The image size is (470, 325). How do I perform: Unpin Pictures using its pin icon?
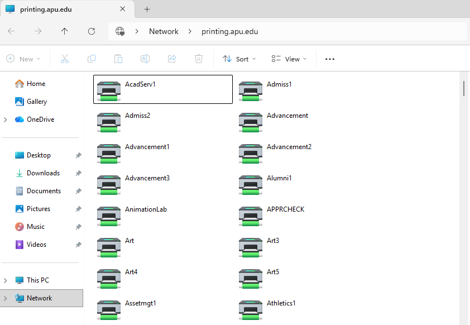point(78,209)
